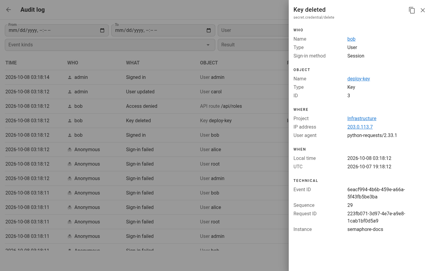Click the OBJECT column header
The image size is (433, 271).
pos(209,63)
